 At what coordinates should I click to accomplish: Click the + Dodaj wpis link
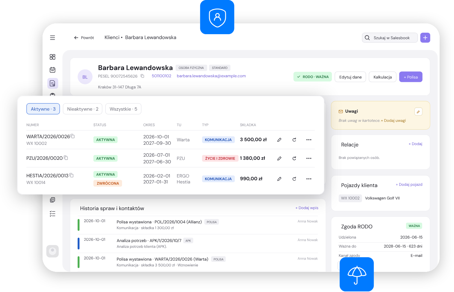(x=307, y=208)
